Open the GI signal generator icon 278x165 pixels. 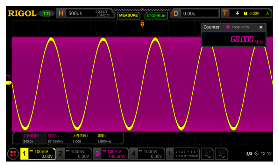click(207, 154)
